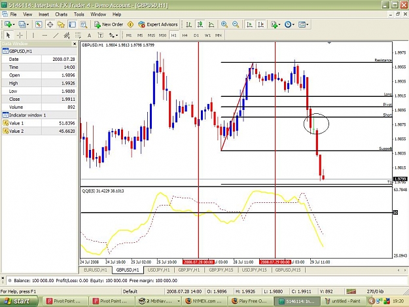Toggle the Market Watch window icon
This screenshot has height=307, width=409.
pos(39,24)
